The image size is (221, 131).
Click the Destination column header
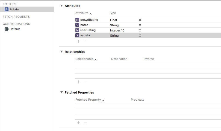click(119, 59)
